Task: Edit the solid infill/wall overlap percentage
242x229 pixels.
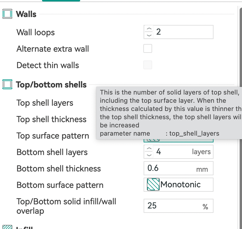Action: click(x=173, y=206)
